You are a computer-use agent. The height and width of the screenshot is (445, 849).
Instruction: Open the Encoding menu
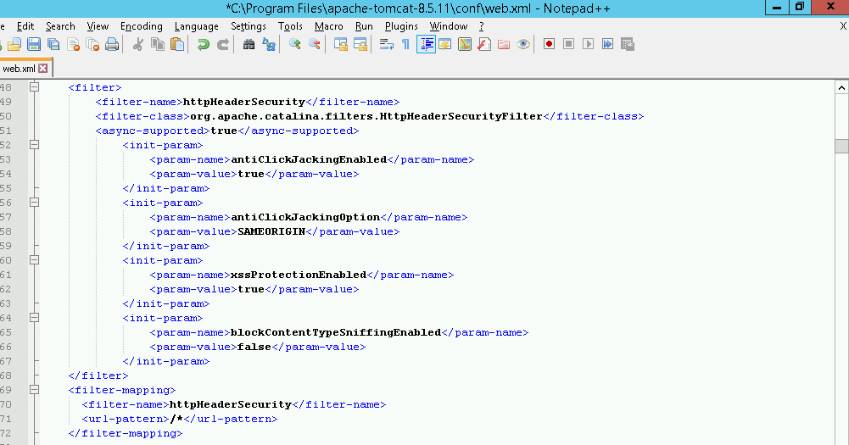[x=142, y=26]
